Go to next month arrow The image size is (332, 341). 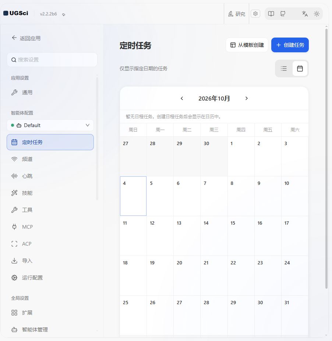coord(246,98)
